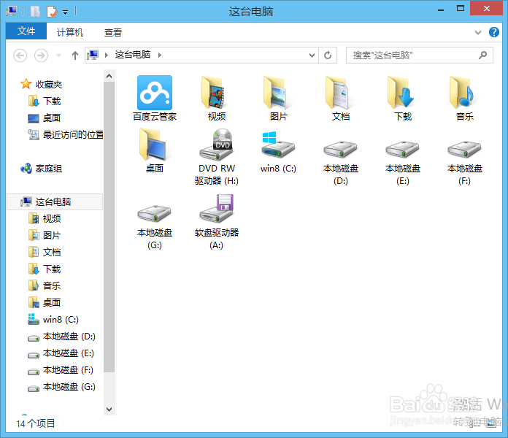Click the sidebar scrollbar down arrow

[109, 410]
